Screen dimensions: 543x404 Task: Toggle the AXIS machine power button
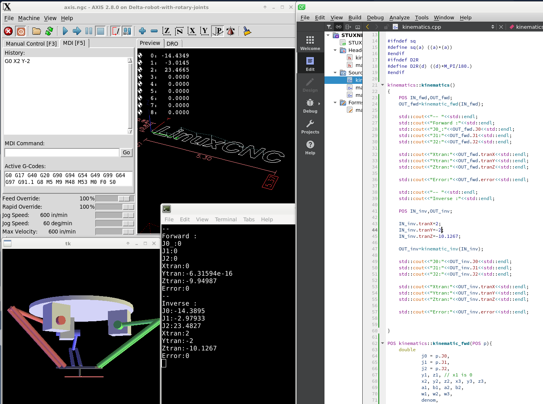pyautogui.click(x=21, y=31)
